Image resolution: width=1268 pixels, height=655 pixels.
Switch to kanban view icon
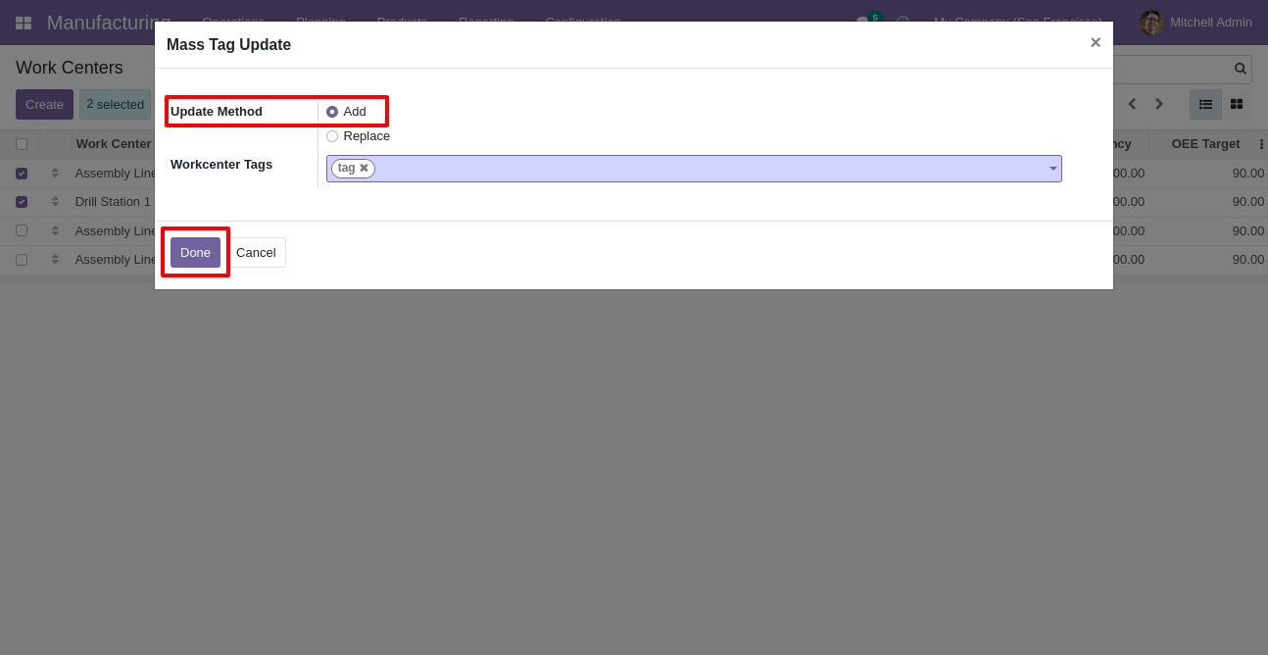(x=1237, y=104)
